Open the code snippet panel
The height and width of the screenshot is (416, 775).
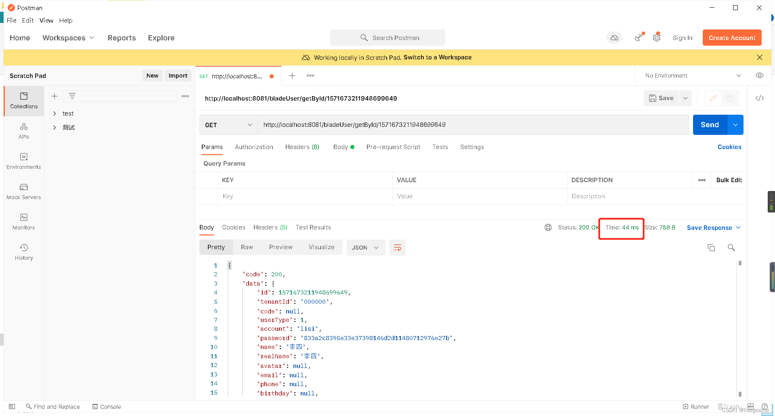[760, 98]
